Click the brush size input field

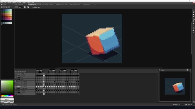[20, 7]
